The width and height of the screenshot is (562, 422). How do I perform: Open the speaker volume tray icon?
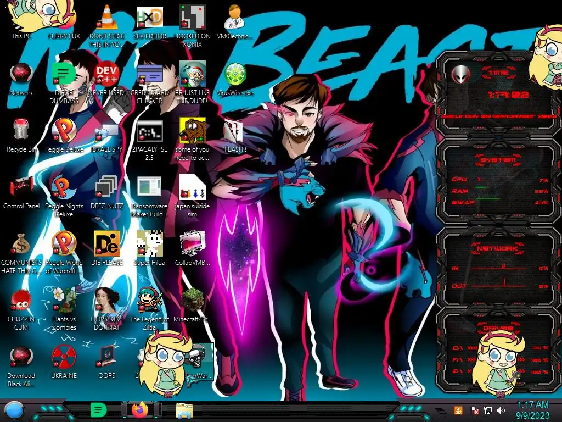click(501, 410)
